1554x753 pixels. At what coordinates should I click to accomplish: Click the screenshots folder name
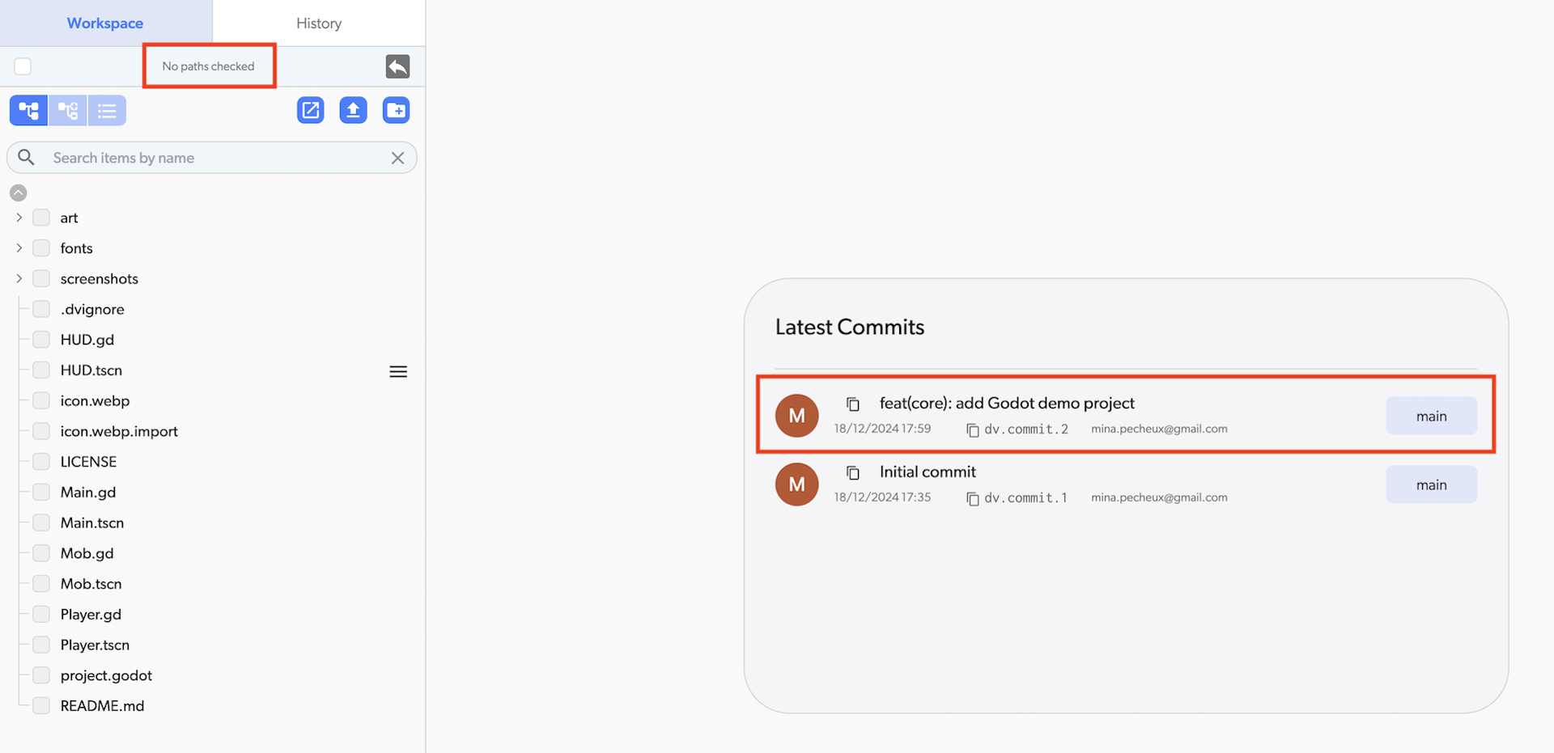(x=99, y=278)
